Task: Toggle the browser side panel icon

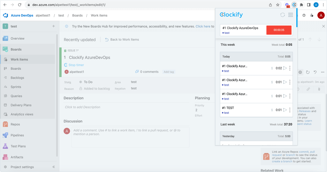Action: coord(309,5)
